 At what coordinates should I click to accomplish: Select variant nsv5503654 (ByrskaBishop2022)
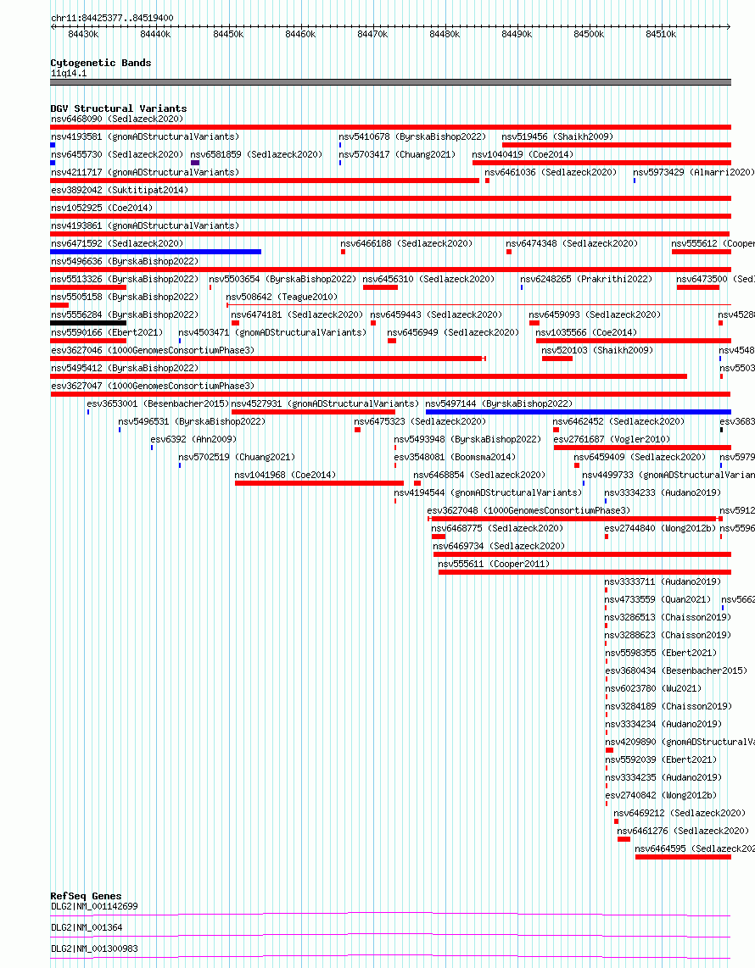(x=282, y=280)
